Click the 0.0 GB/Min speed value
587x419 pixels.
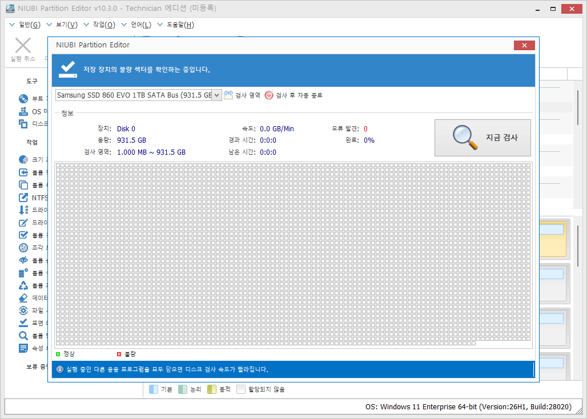pos(277,128)
